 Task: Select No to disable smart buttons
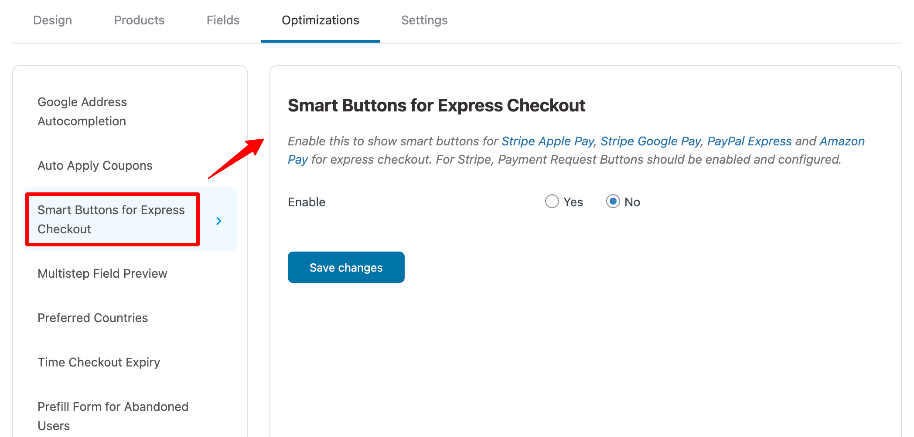coord(614,202)
